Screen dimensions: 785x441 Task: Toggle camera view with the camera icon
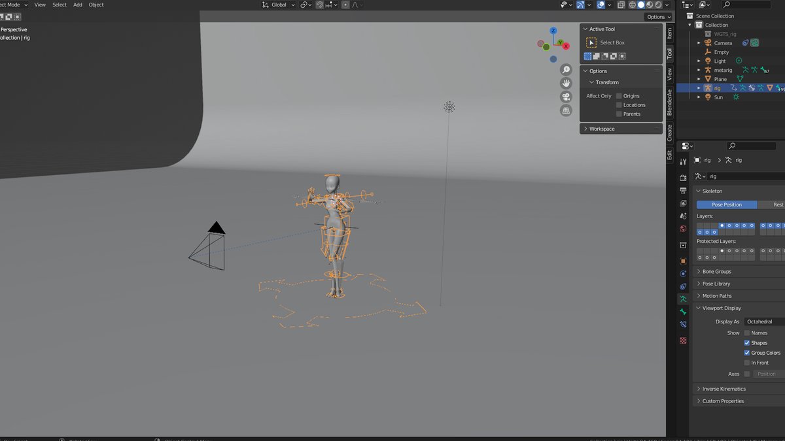566,97
